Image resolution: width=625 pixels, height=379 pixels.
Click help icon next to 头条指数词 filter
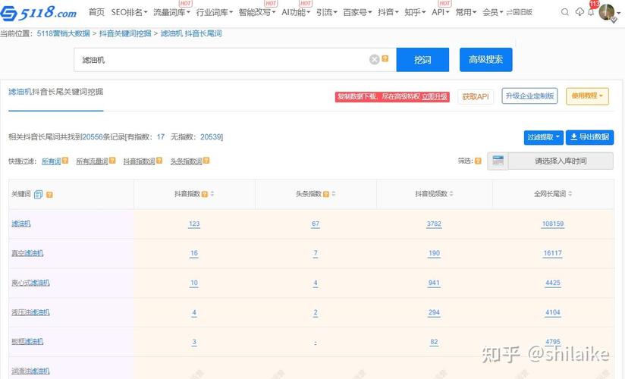click(x=206, y=161)
